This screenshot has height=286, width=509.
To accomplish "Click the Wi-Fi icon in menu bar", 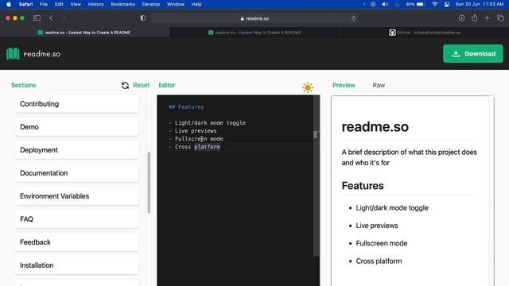I will pyautogui.click(x=435, y=4).
